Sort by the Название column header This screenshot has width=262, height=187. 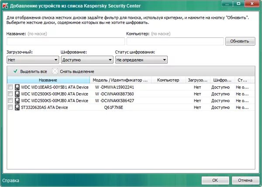(48, 80)
